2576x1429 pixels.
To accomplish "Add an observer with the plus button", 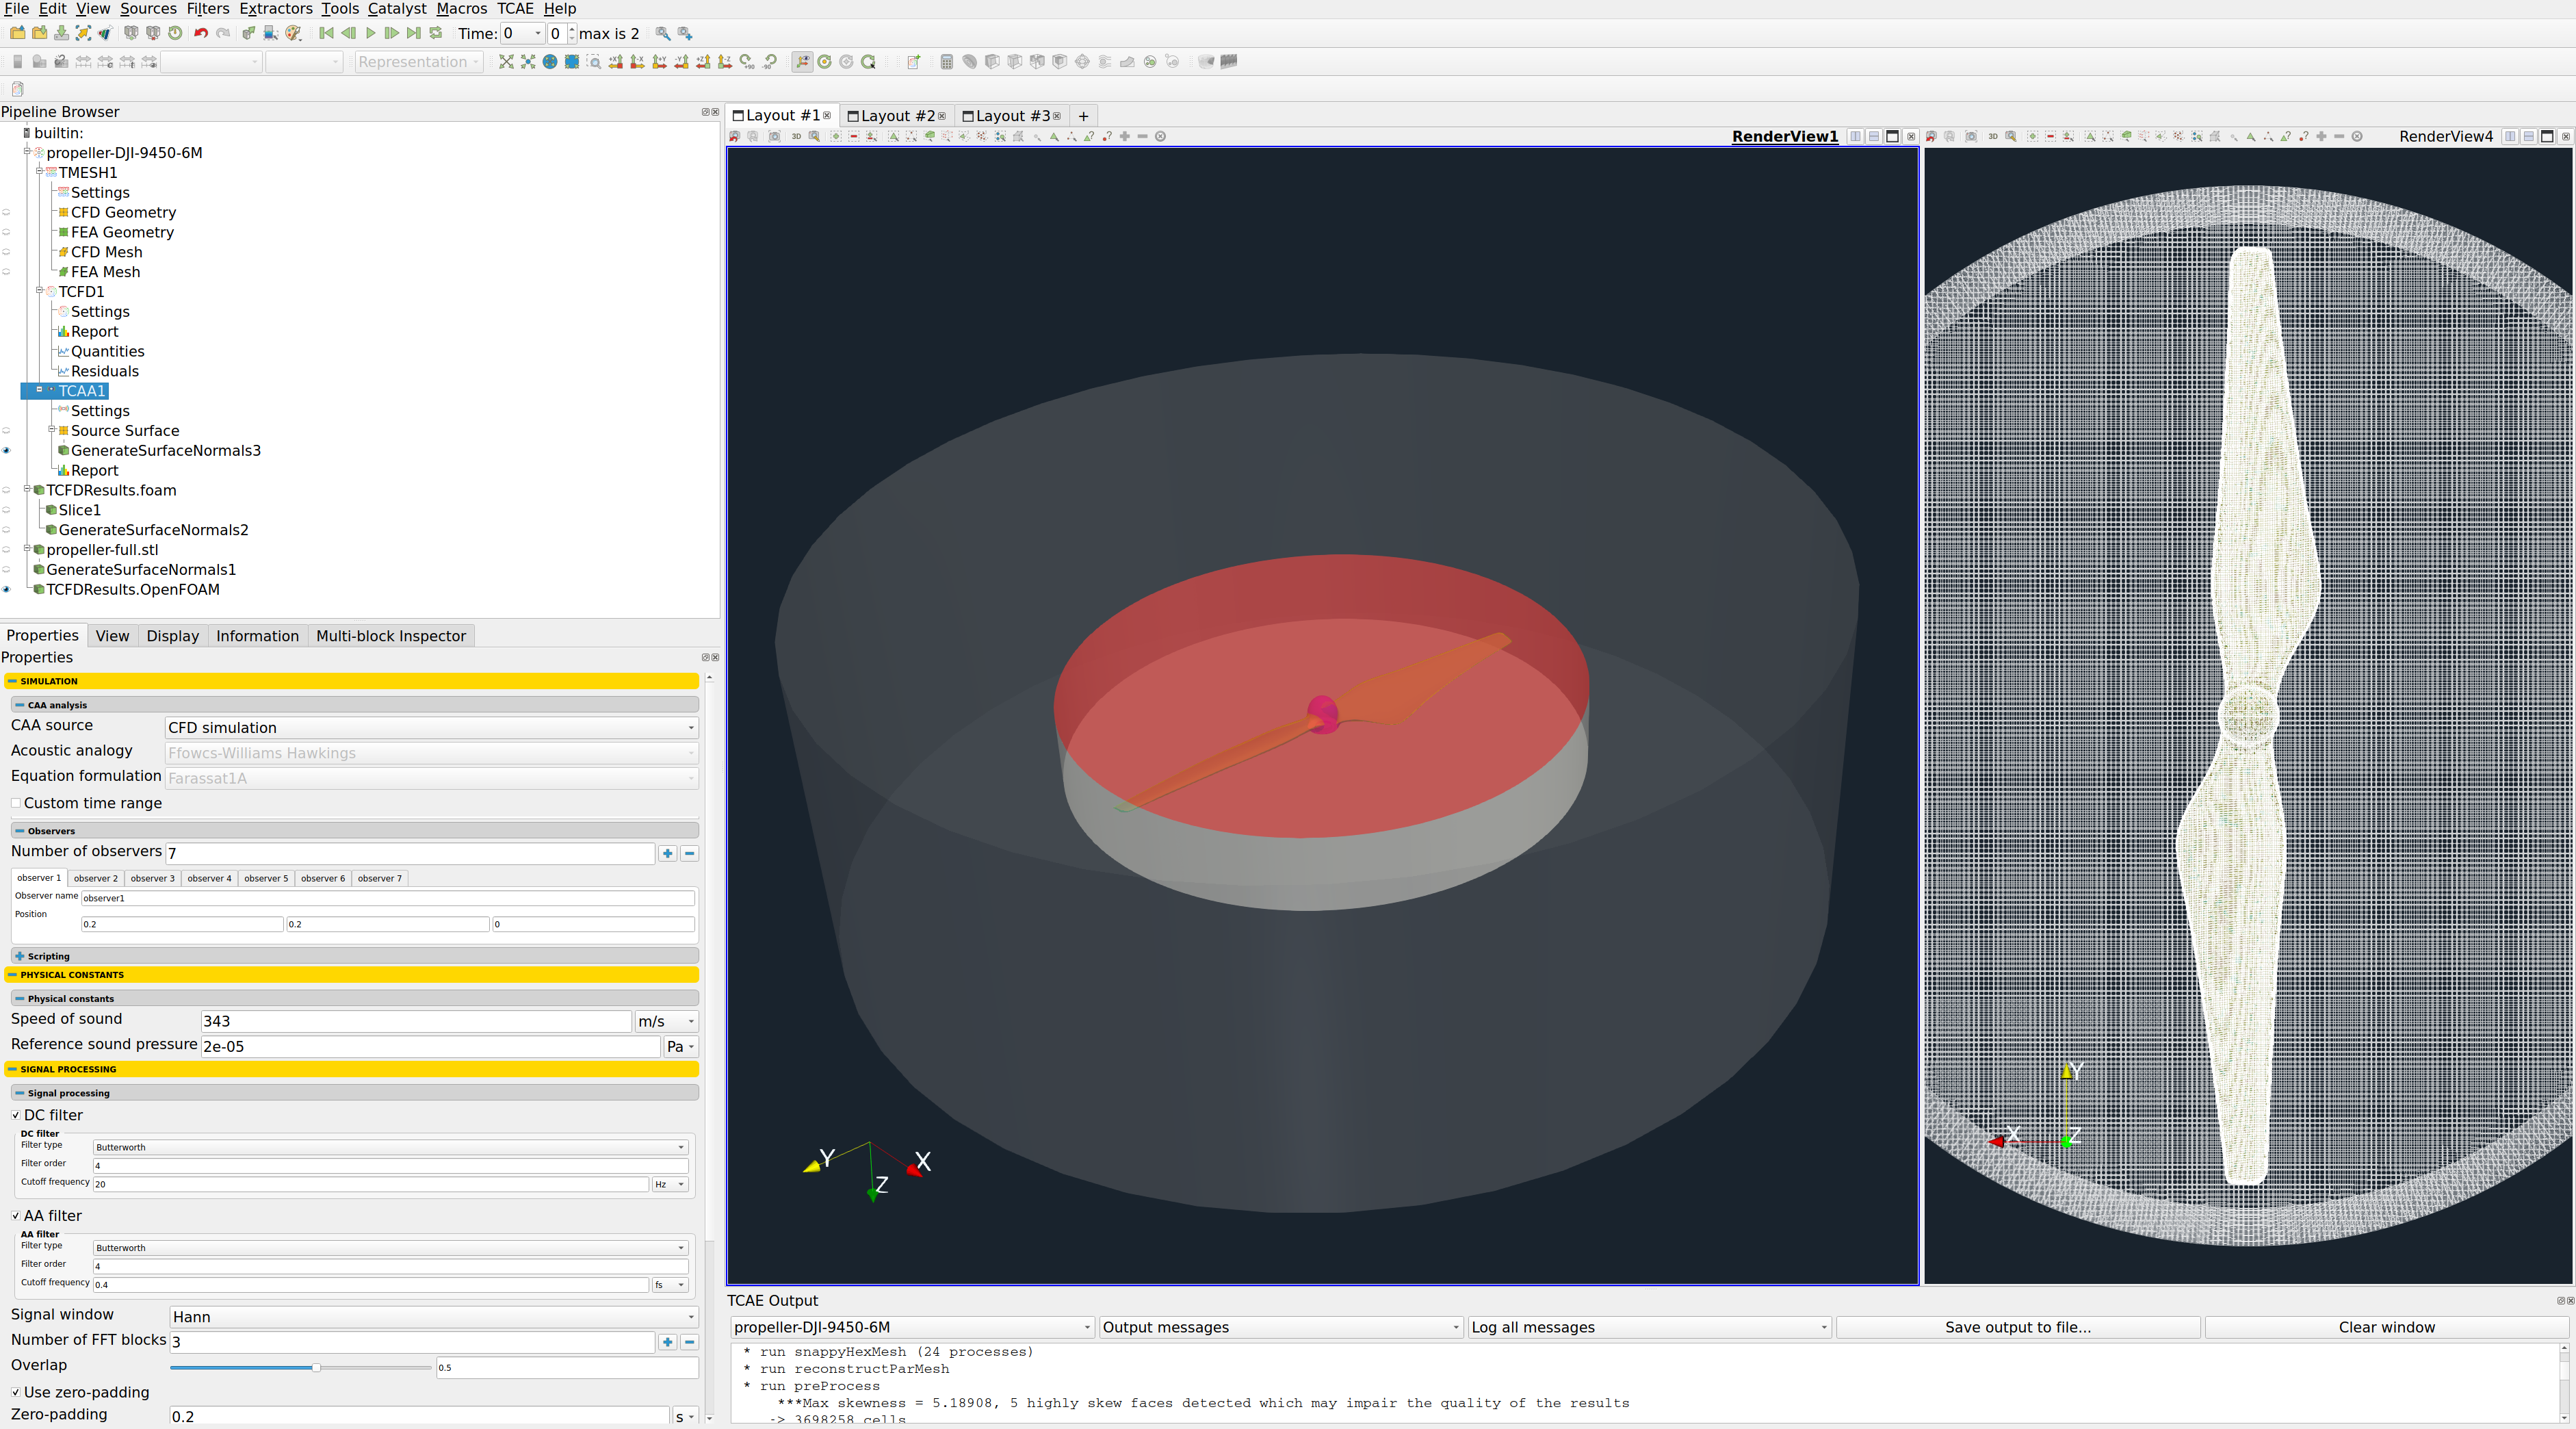I will pos(667,853).
